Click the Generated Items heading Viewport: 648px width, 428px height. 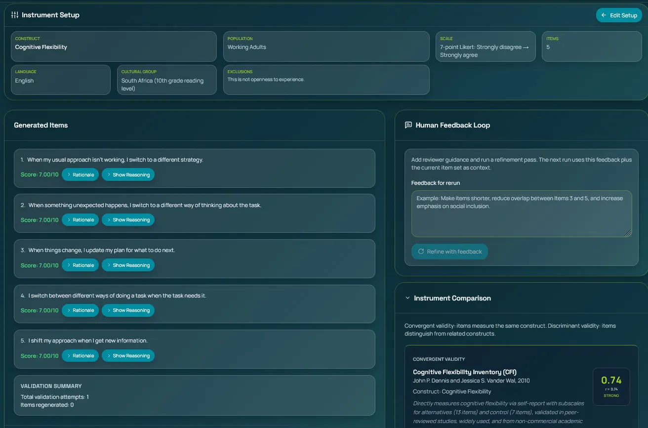click(x=41, y=125)
